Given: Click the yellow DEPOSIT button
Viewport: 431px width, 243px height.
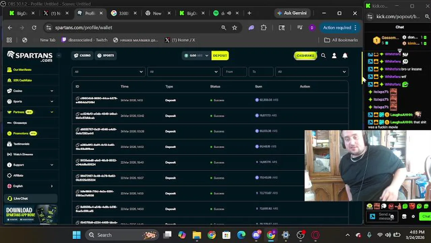Looking at the screenshot, I should (x=220, y=55).
